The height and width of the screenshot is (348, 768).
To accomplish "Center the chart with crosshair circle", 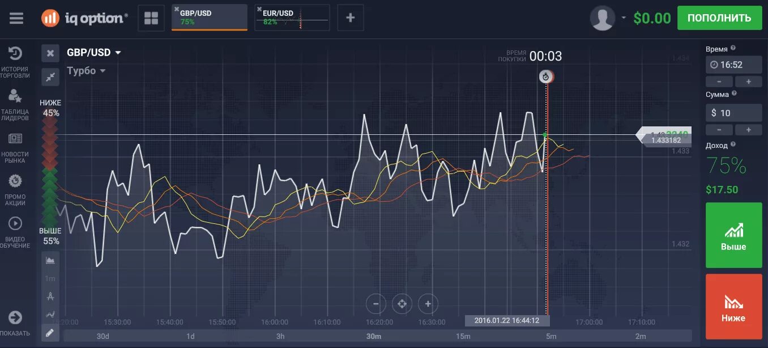I will click(402, 304).
